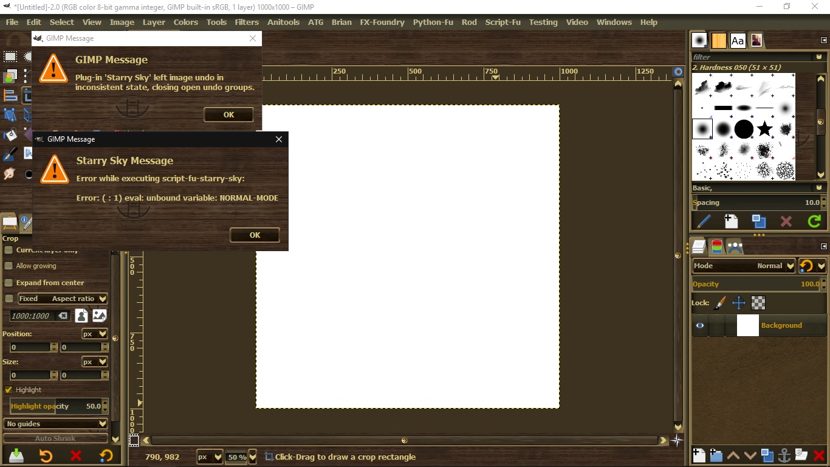Image resolution: width=830 pixels, height=467 pixels.
Task: Open the layer Mode dropdown
Action: click(x=744, y=266)
